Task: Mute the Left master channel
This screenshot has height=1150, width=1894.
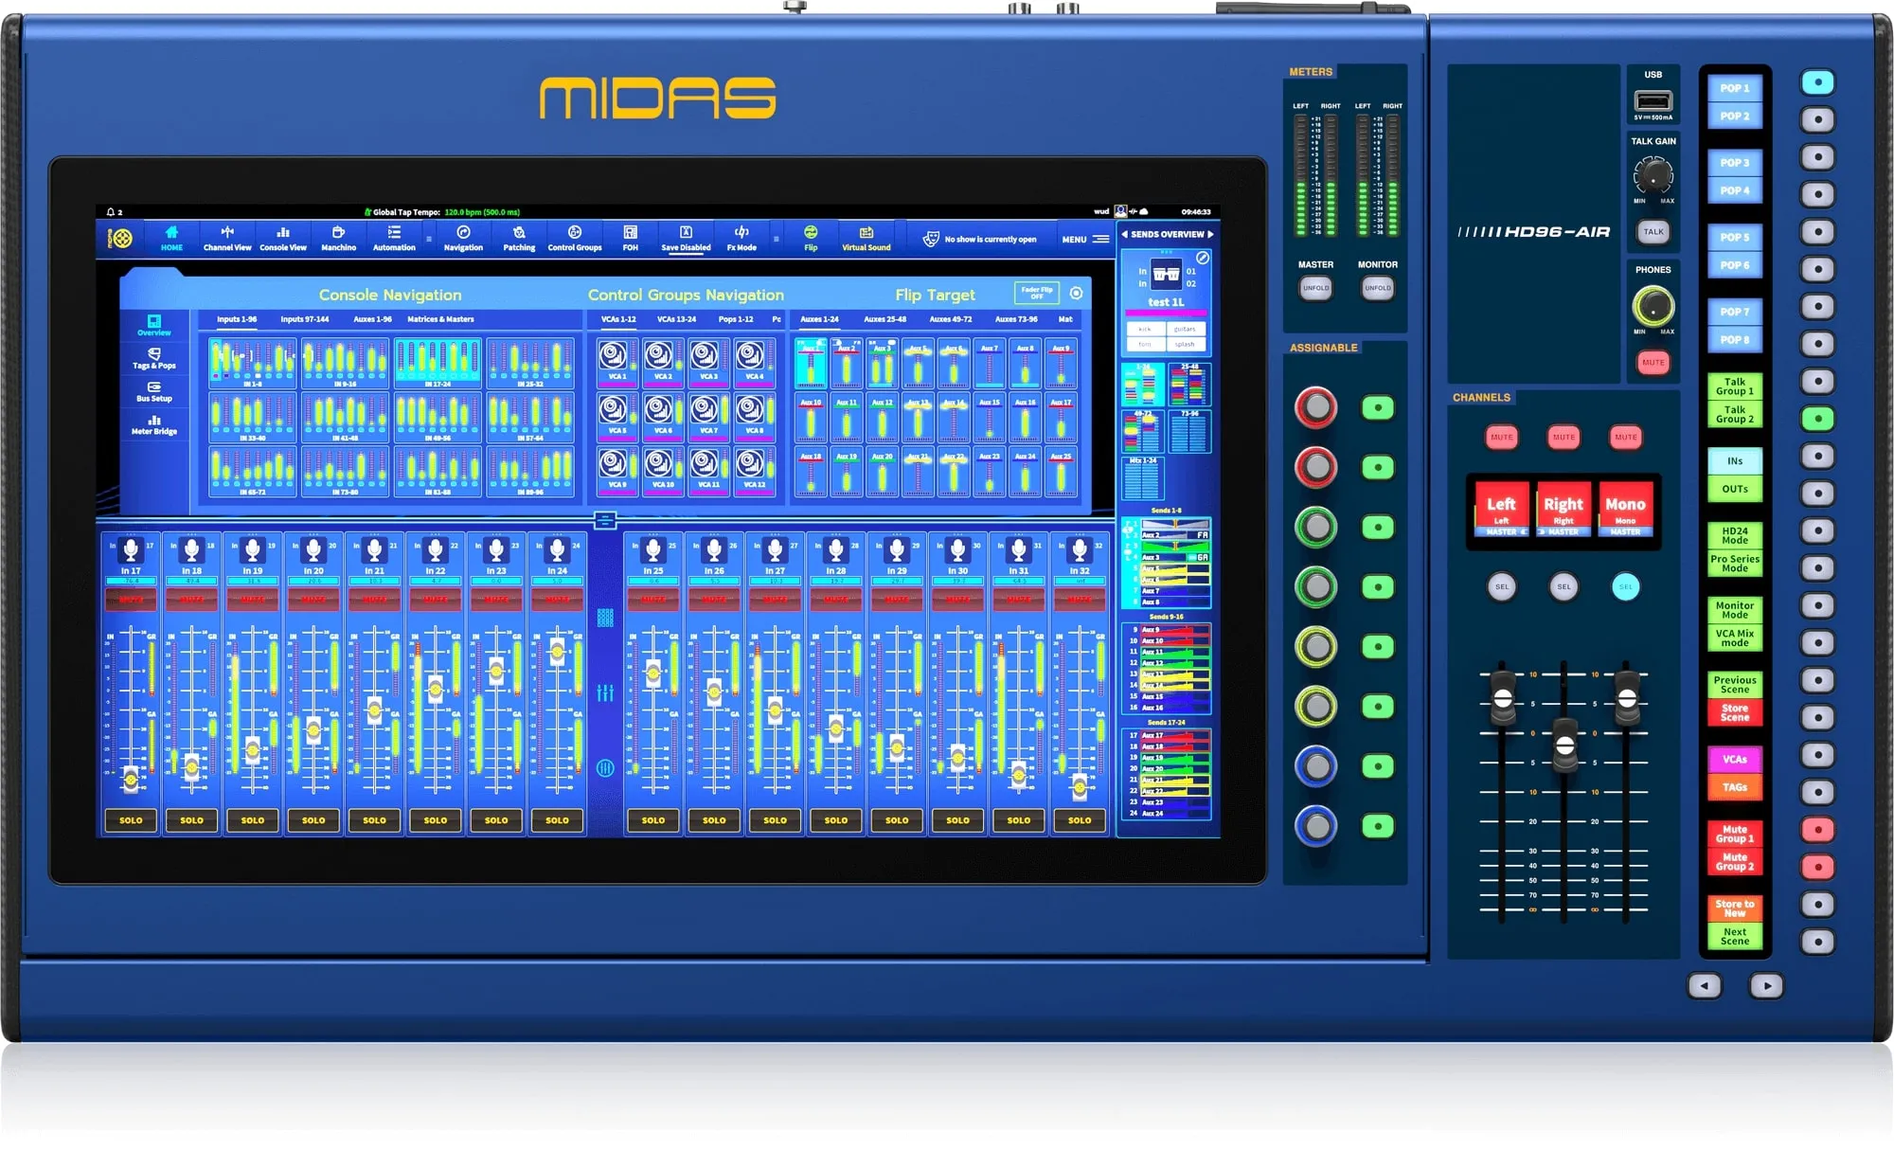Action: [x=1501, y=437]
